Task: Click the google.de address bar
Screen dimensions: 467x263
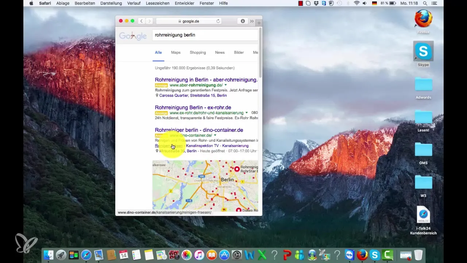Action: pos(189,21)
